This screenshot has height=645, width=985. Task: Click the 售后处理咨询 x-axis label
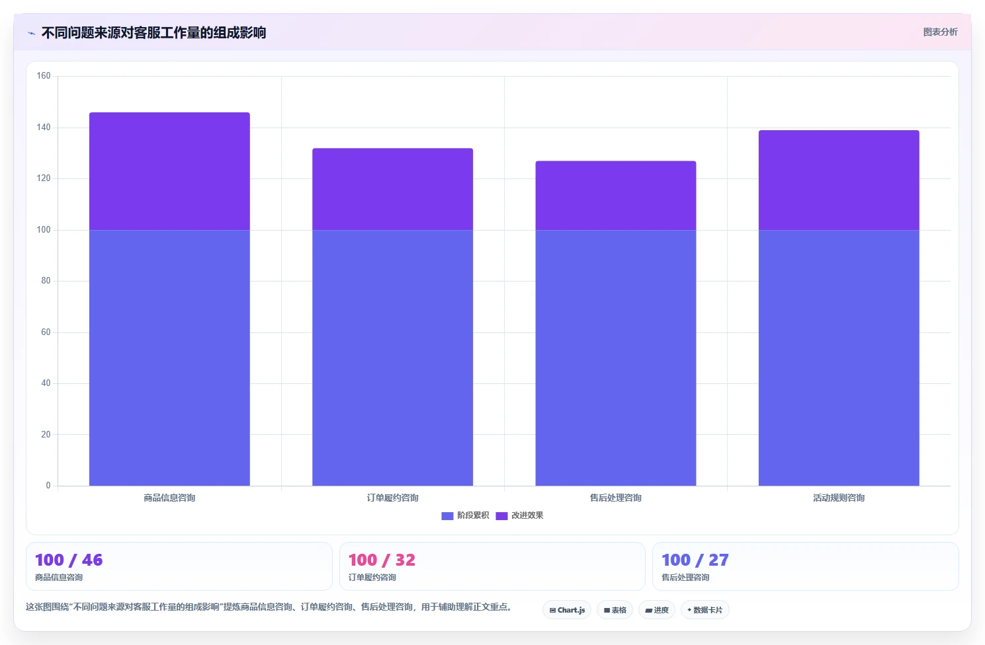[x=616, y=498]
